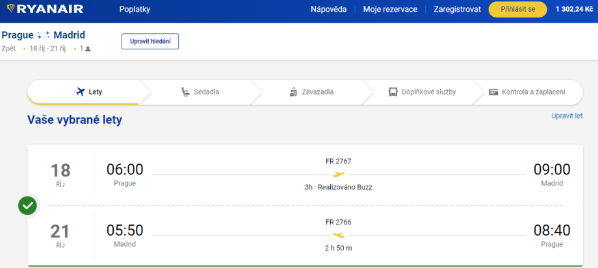Click the green checkmark on selected flights
Image resolution: width=598 pixels, height=268 pixels.
(x=27, y=206)
